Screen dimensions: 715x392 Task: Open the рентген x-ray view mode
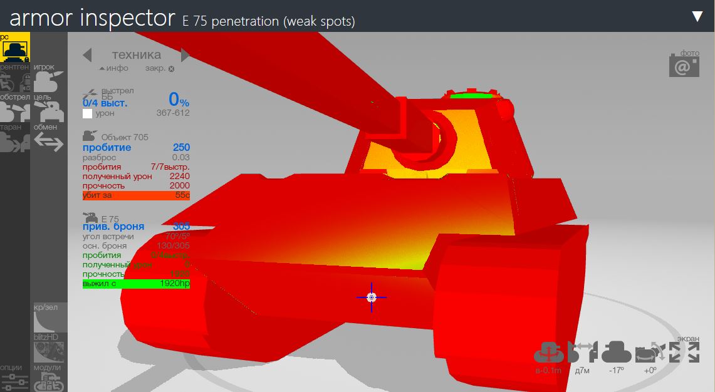[15, 78]
